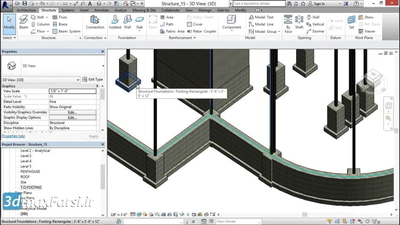Switch to the Architecture tab

click(x=26, y=10)
